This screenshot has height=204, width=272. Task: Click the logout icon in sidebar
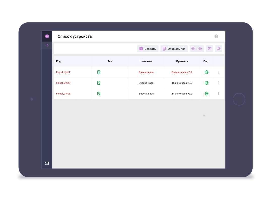[47, 163]
